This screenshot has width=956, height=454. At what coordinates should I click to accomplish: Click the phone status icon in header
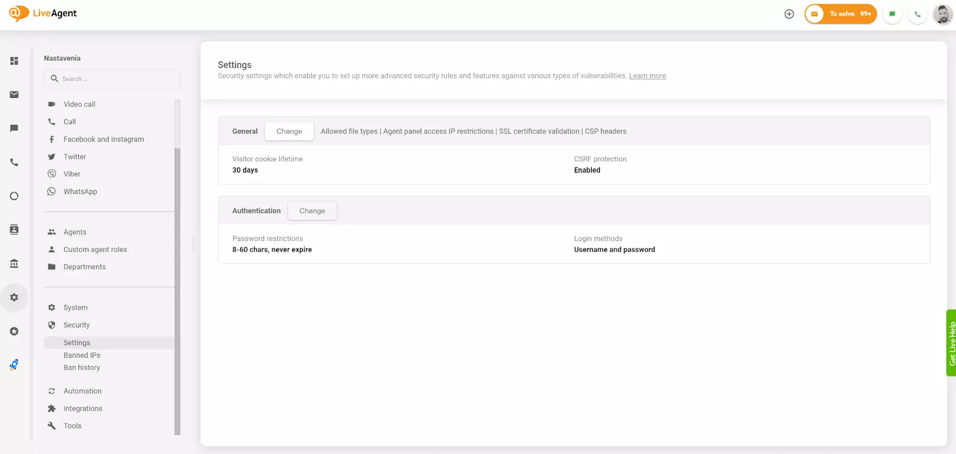pos(918,14)
